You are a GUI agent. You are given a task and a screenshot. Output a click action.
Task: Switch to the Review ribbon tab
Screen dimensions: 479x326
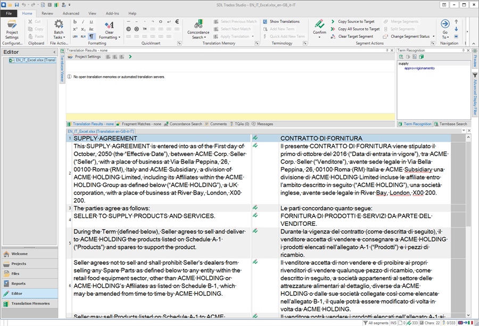(47, 13)
